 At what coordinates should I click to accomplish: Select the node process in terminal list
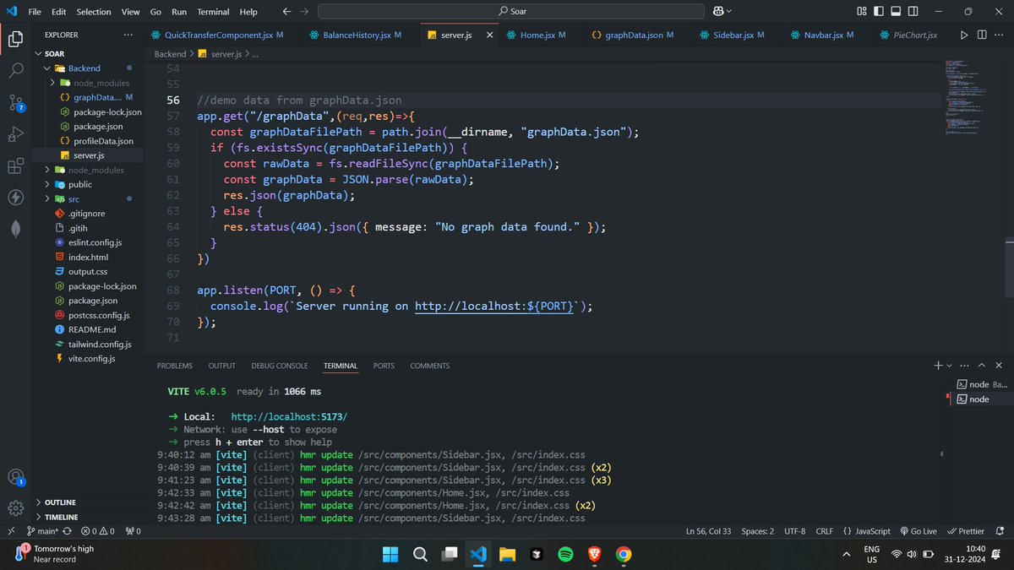(980, 399)
